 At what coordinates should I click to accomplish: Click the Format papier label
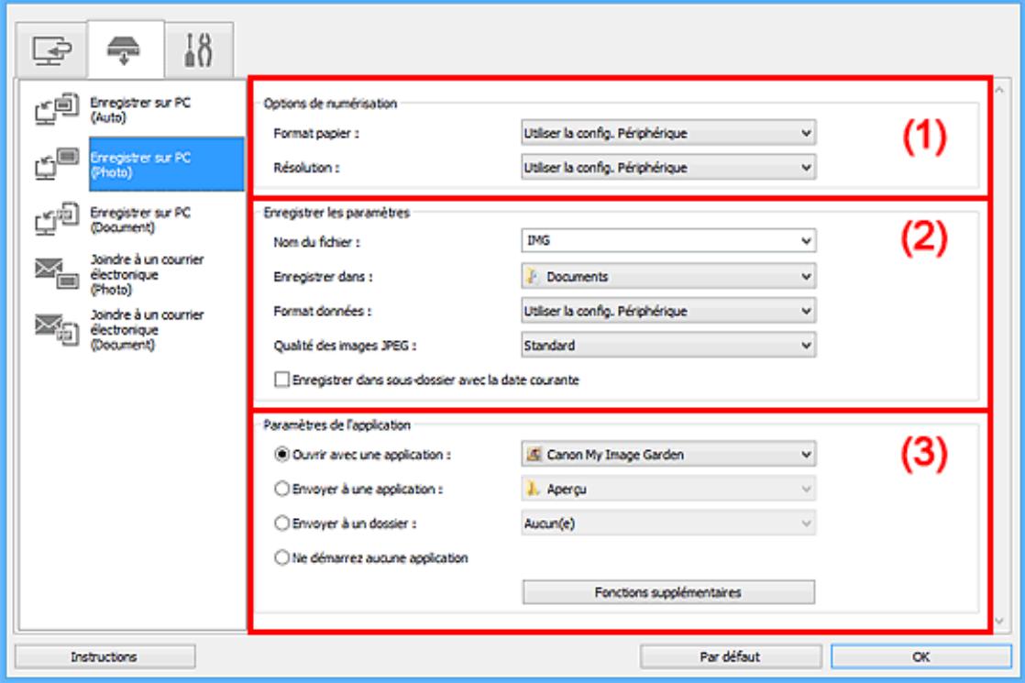point(315,133)
